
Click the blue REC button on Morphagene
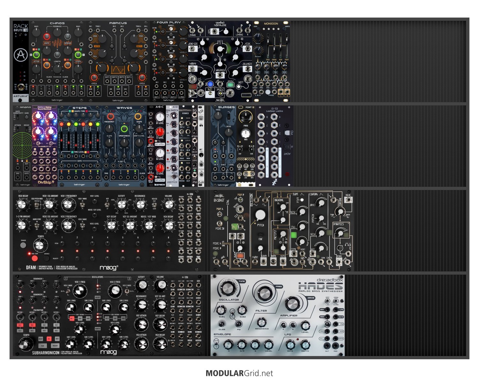tap(210, 84)
